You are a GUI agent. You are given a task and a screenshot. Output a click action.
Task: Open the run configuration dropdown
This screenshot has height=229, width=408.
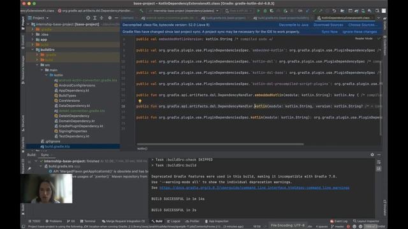click(x=183, y=11)
